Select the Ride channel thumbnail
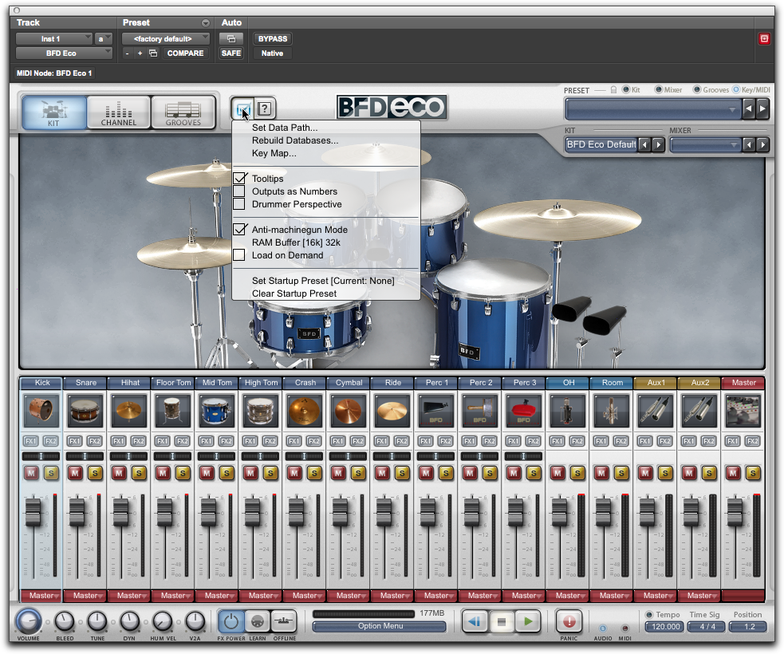Image resolution: width=784 pixels, height=654 pixels. 392,411
